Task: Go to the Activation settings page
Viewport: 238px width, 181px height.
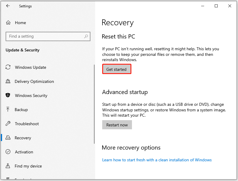Action: (x=24, y=152)
